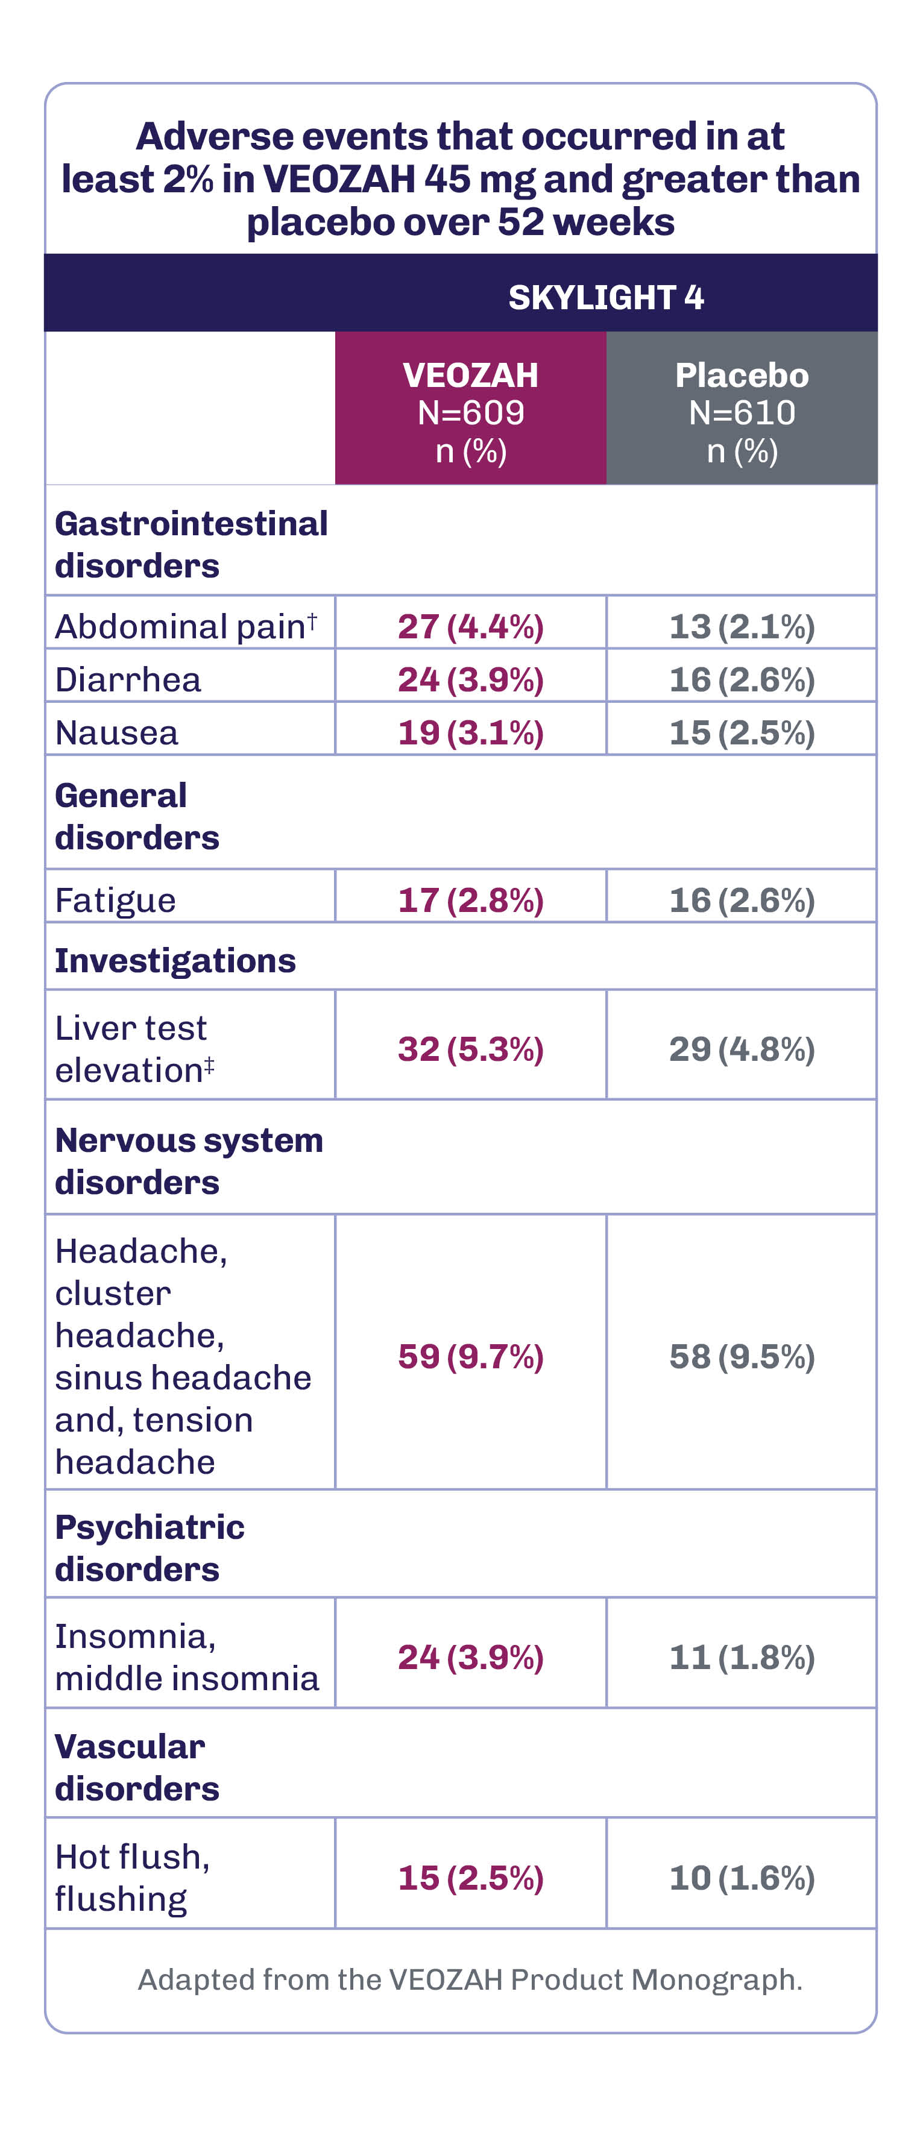Select the VEOZAH N=609 column header

point(470,411)
